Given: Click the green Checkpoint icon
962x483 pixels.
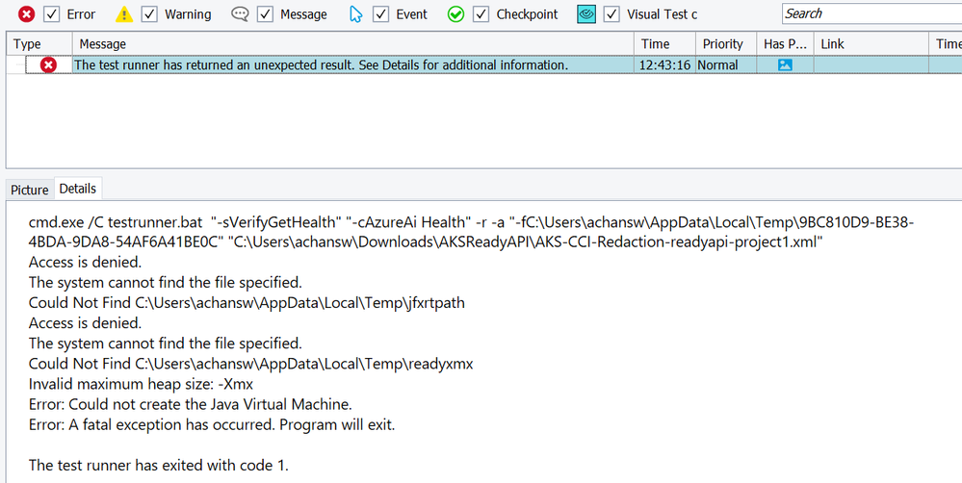Looking at the screenshot, I should point(456,14).
